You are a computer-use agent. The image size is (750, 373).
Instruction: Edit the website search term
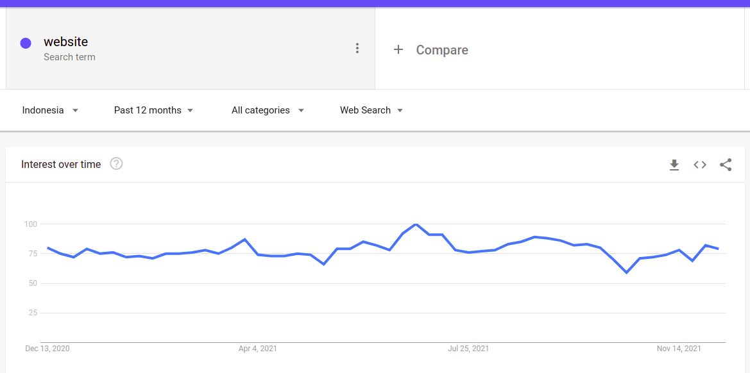tap(65, 42)
